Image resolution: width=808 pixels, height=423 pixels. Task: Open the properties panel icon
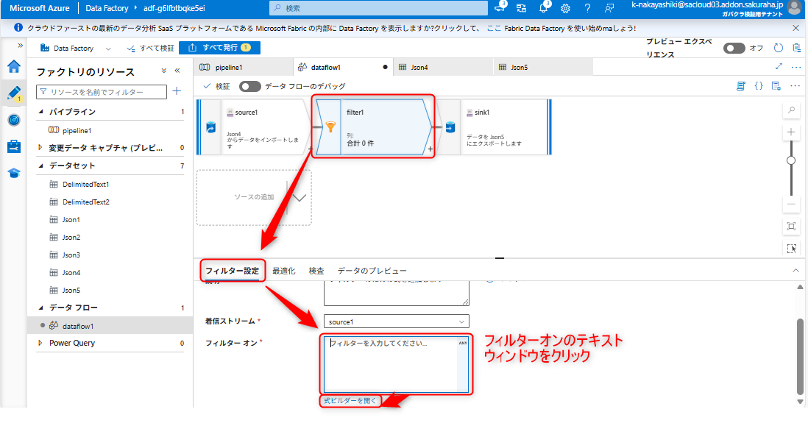(x=776, y=86)
